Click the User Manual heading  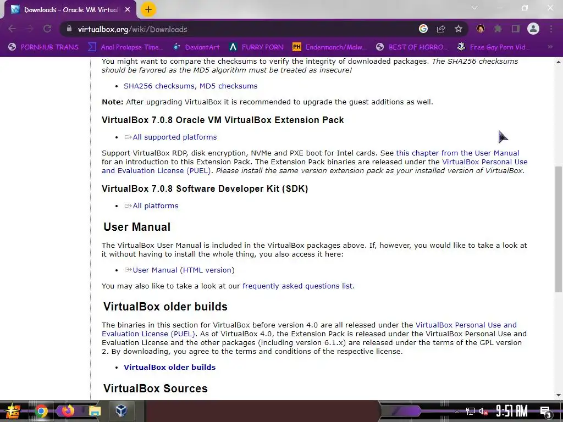tap(137, 227)
